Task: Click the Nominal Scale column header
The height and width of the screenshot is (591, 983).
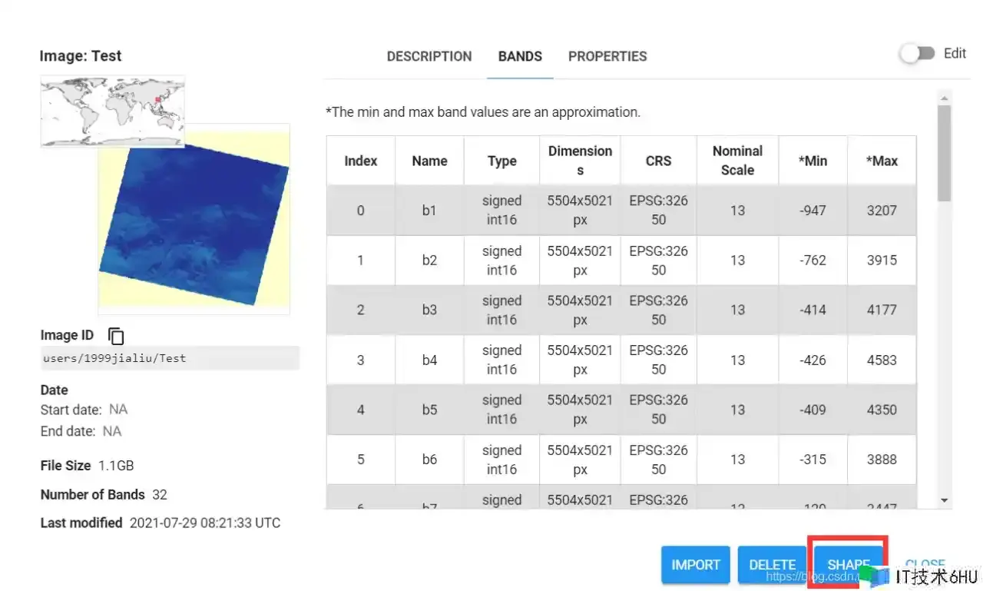Action: [737, 161]
